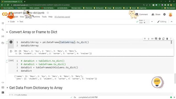
Task: Open the Tools menu
Action: (x=44, y=17)
